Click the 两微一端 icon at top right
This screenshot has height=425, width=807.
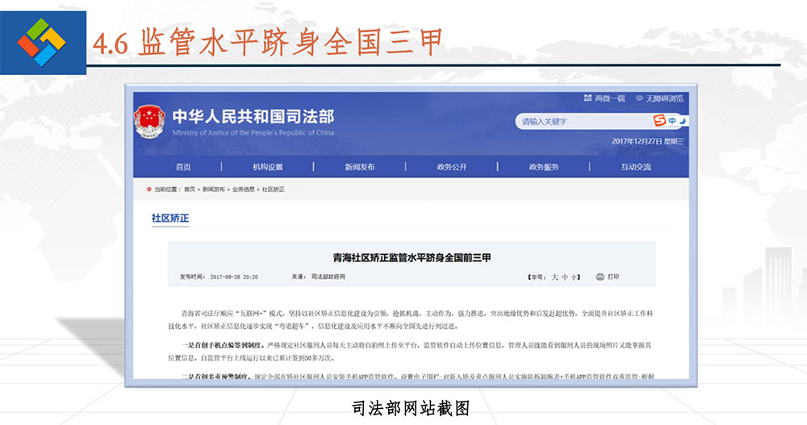587,98
